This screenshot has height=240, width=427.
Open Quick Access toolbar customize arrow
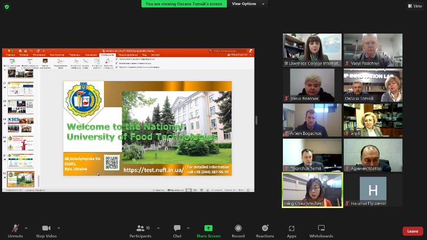[44, 51]
